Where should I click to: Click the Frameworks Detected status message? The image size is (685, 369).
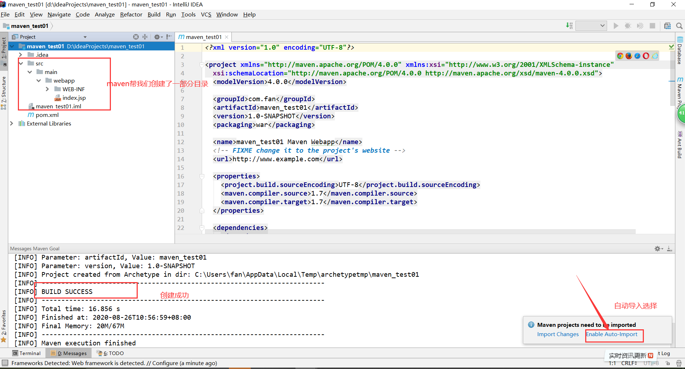114,363
